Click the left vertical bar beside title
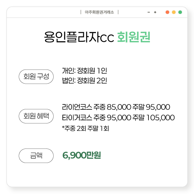Screen dimensions: 194x194 pyautogui.click(x=81, y=12)
